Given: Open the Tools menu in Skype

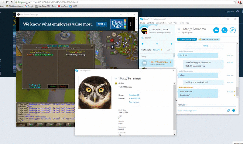Looking at the screenshot, I should 181,23.
